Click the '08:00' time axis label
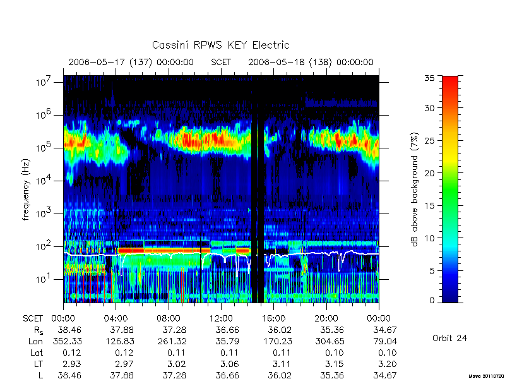 tap(169, 318)
